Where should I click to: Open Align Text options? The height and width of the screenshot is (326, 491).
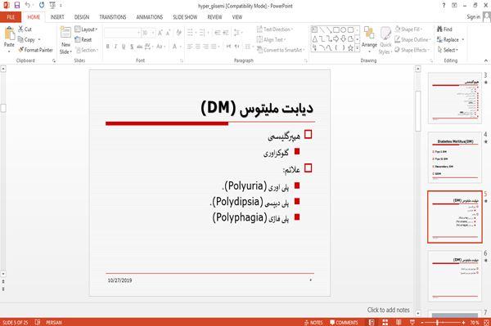(271, 39)
